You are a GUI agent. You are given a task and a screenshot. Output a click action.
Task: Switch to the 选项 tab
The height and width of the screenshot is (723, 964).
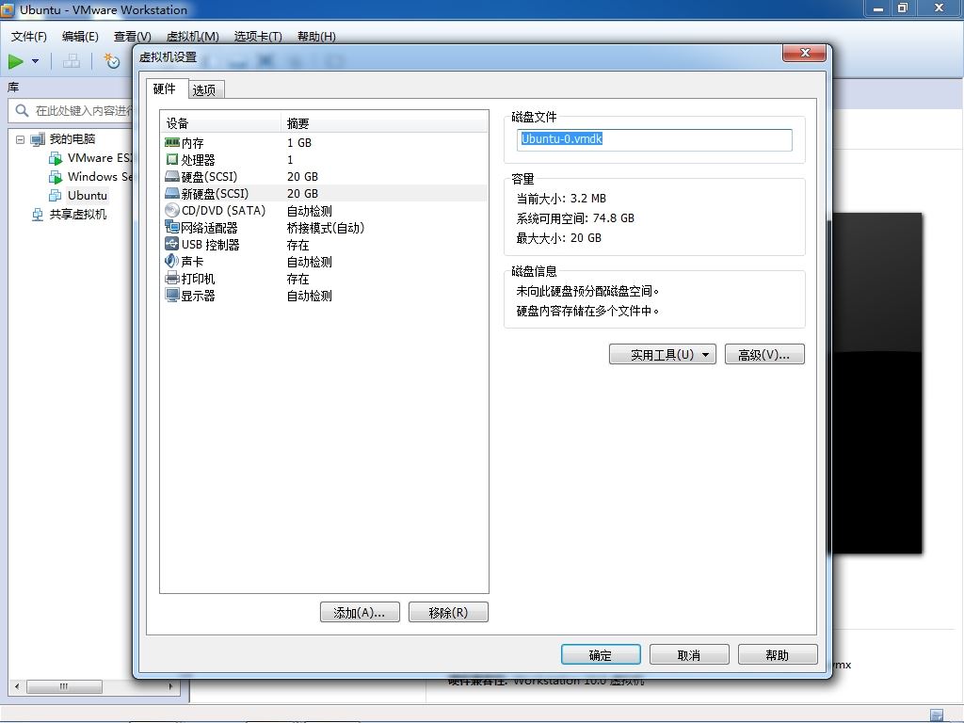[x=204, y=90]
